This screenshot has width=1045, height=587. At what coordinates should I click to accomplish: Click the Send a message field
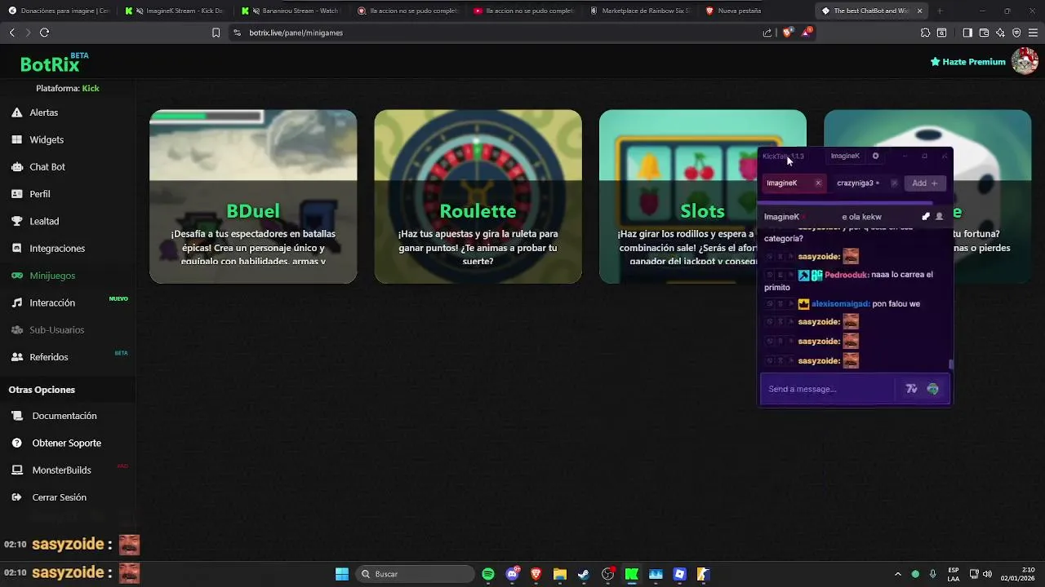pyautogui.click(x=829, y=389)
